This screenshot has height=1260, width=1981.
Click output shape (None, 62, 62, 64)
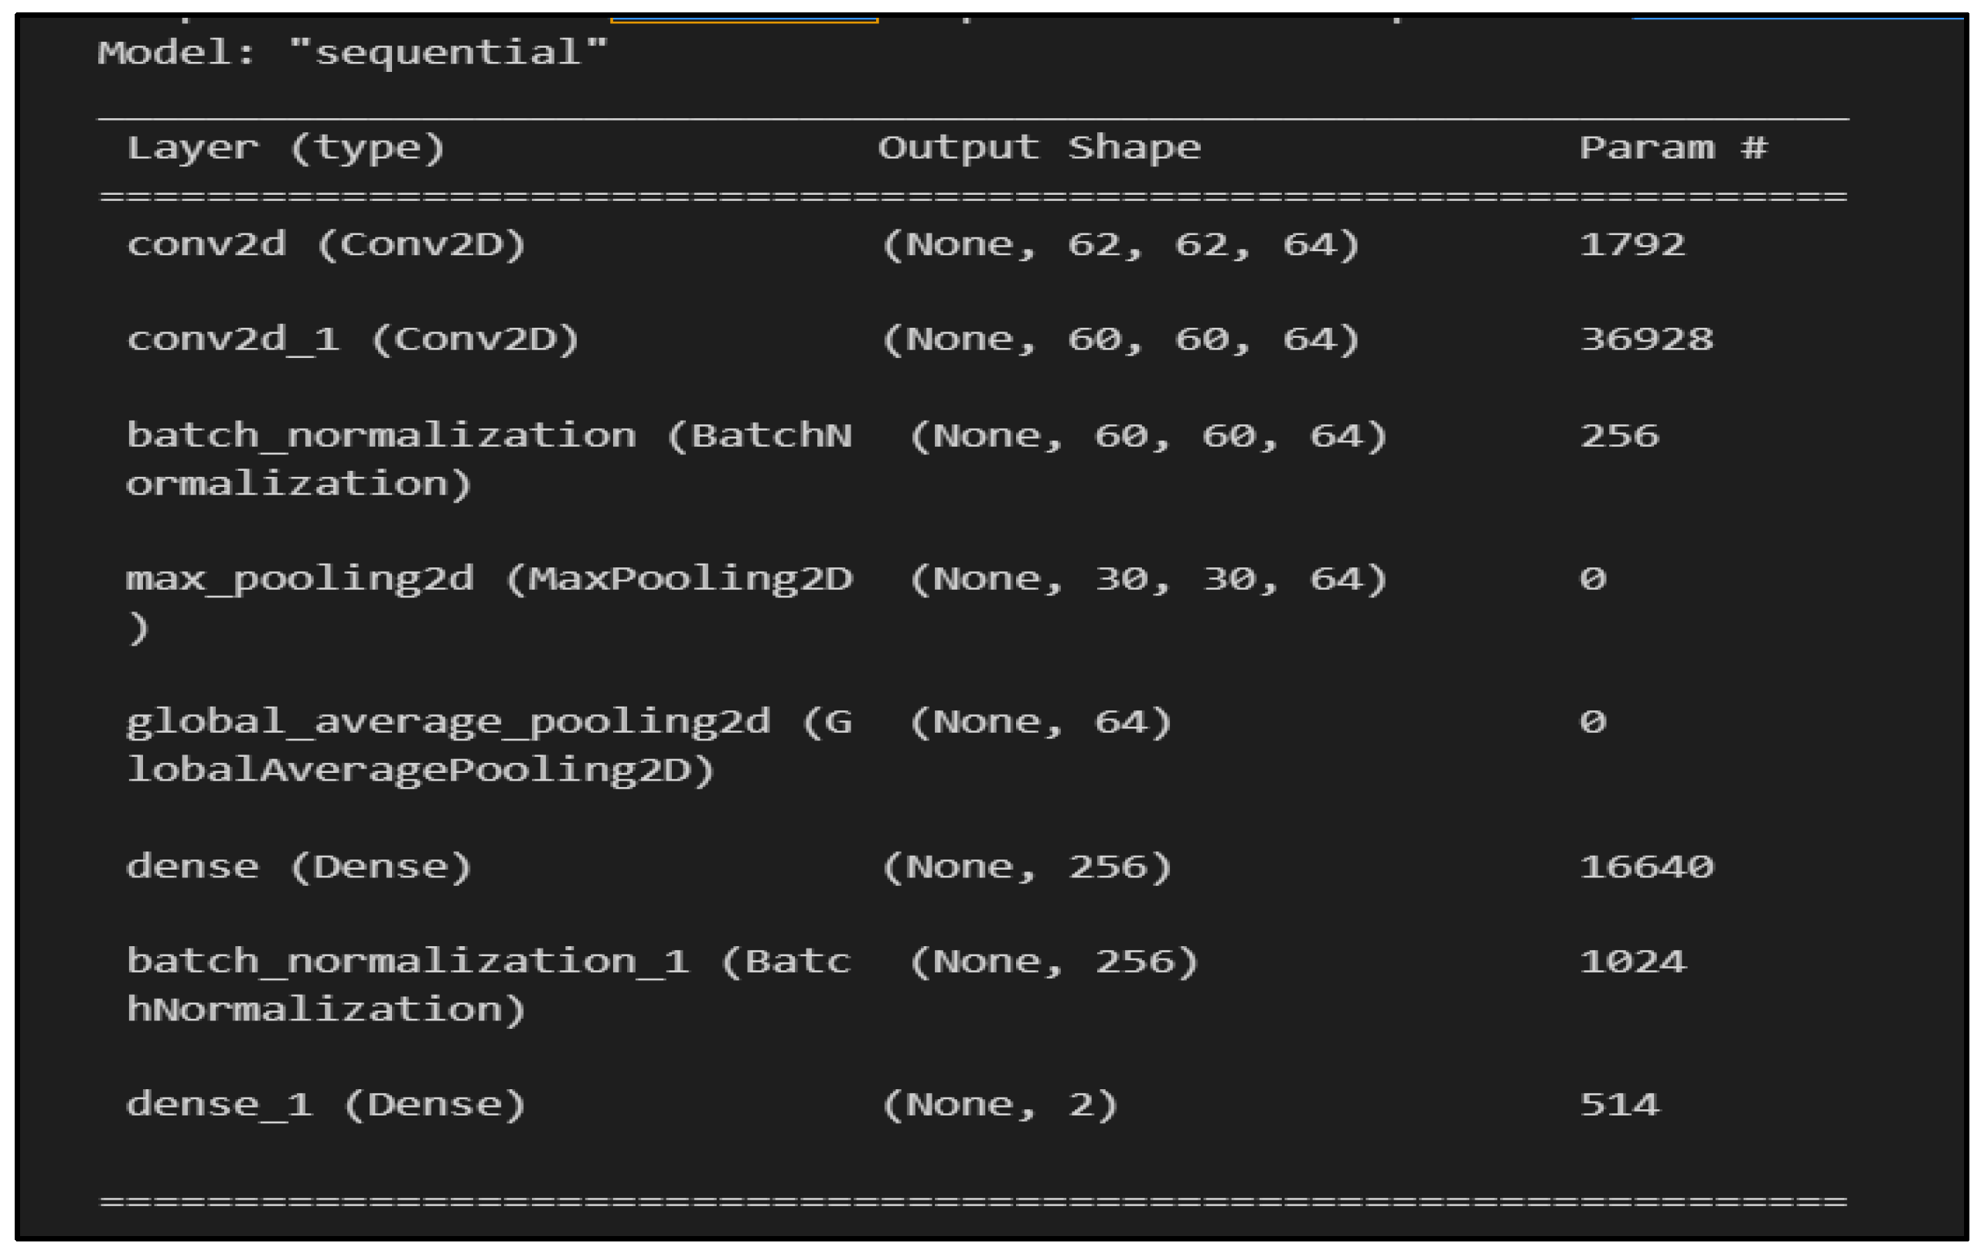coord(1120,245)
